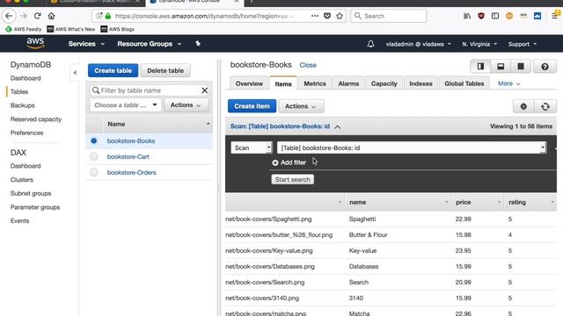Open the help question mark icon
563x316 pixels.
[x=545, y=67]
